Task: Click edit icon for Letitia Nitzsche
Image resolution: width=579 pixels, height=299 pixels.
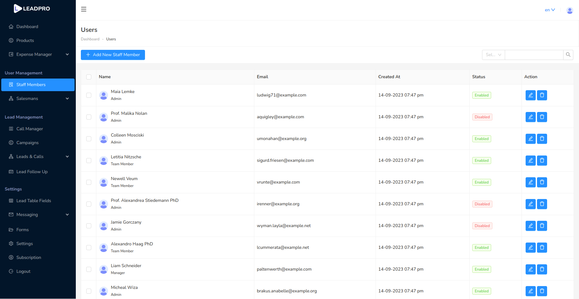Action: click(x=530, y=161)
